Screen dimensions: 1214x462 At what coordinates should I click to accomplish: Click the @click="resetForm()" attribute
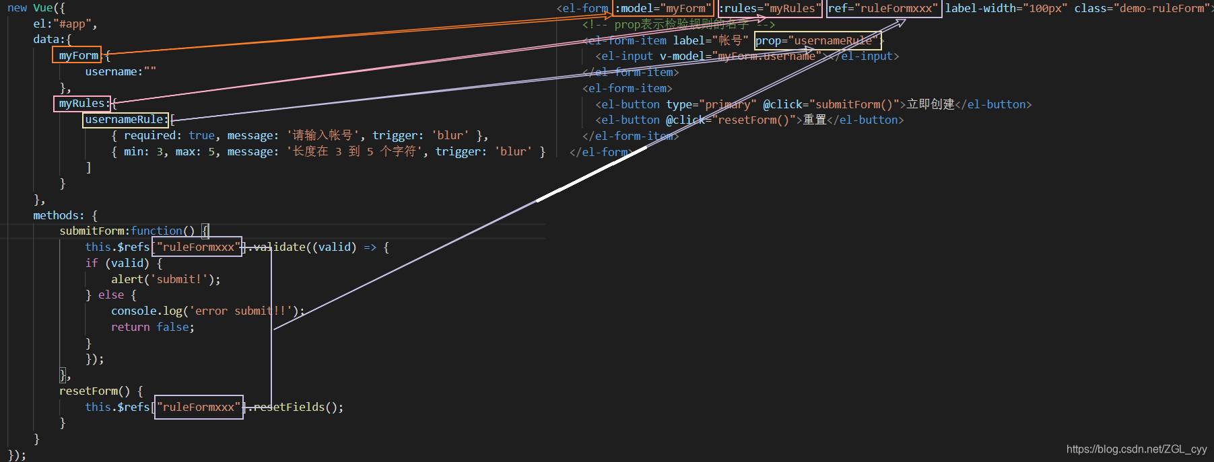(x=731, y=120)
